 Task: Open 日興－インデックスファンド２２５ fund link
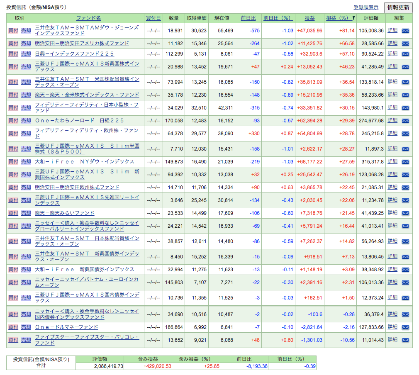(x=74, y=54)
